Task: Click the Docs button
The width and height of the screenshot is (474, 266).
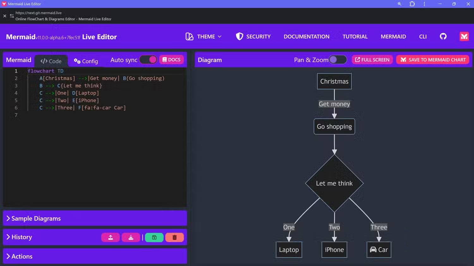Action: point(172,60)
